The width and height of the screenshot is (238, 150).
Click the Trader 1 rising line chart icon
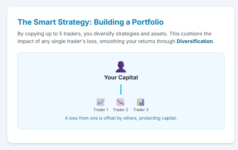tap(101, 102)
